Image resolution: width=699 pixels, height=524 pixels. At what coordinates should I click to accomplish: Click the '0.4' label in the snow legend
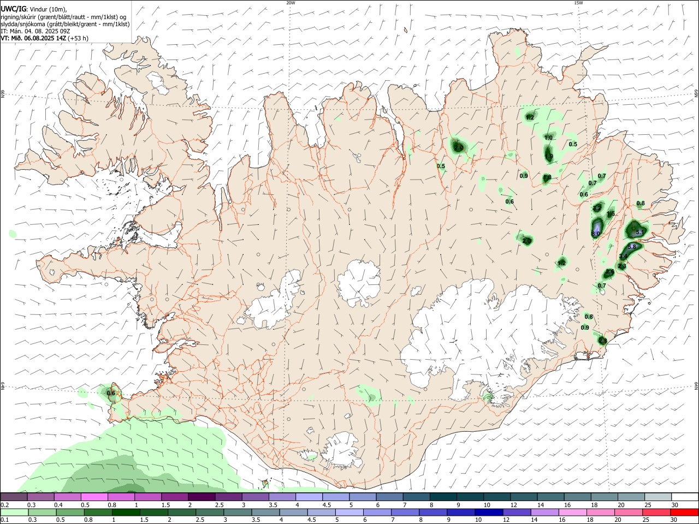point(58,505)
